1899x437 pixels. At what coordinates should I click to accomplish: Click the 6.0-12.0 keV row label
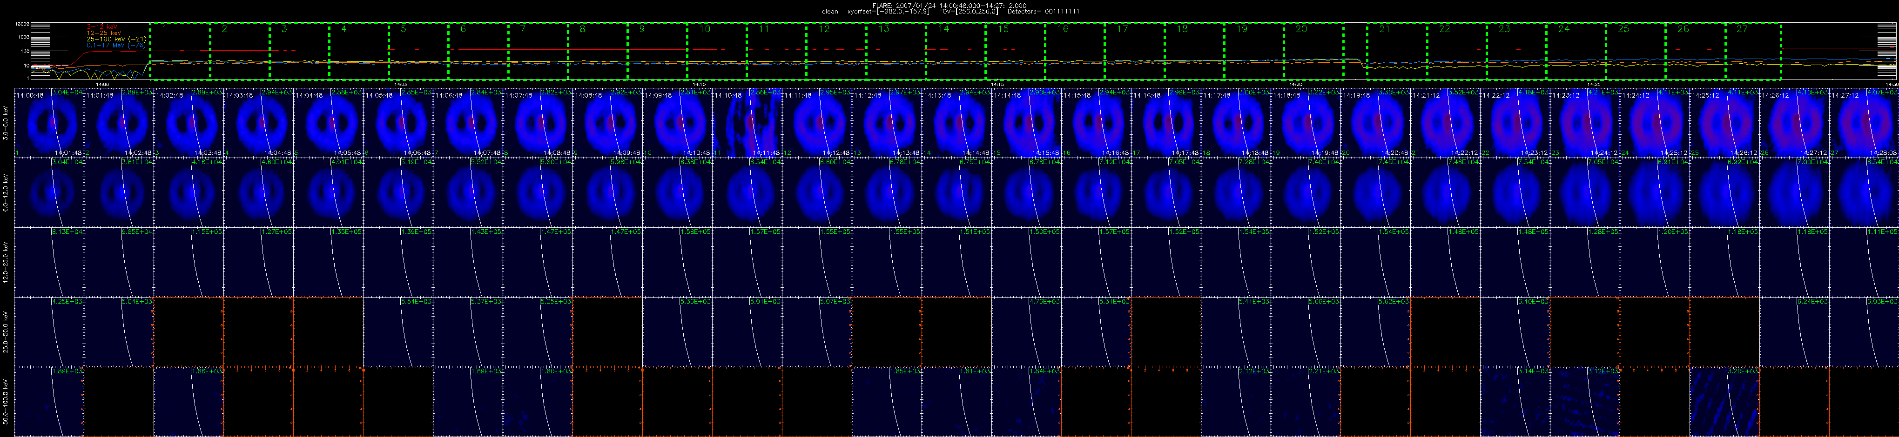point(6,192)
